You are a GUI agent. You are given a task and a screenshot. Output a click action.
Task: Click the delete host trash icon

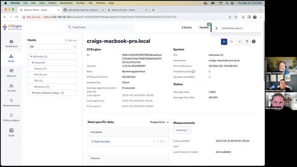click(x=247, y=42)
